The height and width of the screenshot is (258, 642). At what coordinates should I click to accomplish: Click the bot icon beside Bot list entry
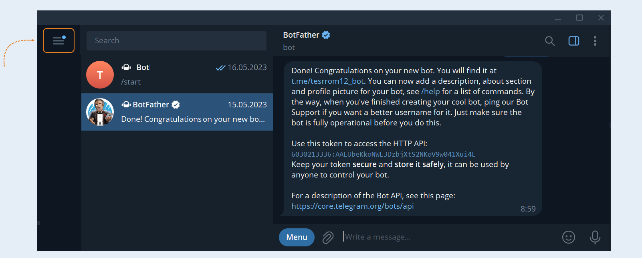point(126,67)
